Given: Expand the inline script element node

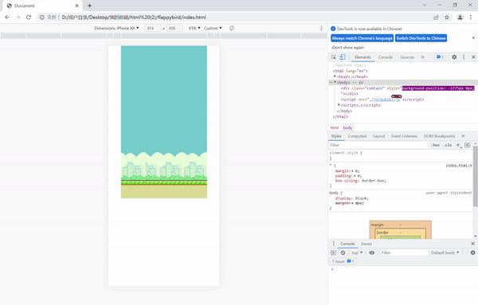Looking at the screenshot, I should click(x=339, y=105).
